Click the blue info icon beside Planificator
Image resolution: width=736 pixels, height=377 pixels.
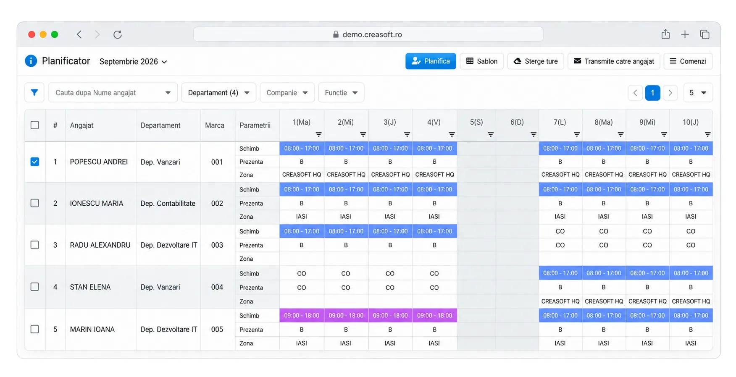point(31,61)
